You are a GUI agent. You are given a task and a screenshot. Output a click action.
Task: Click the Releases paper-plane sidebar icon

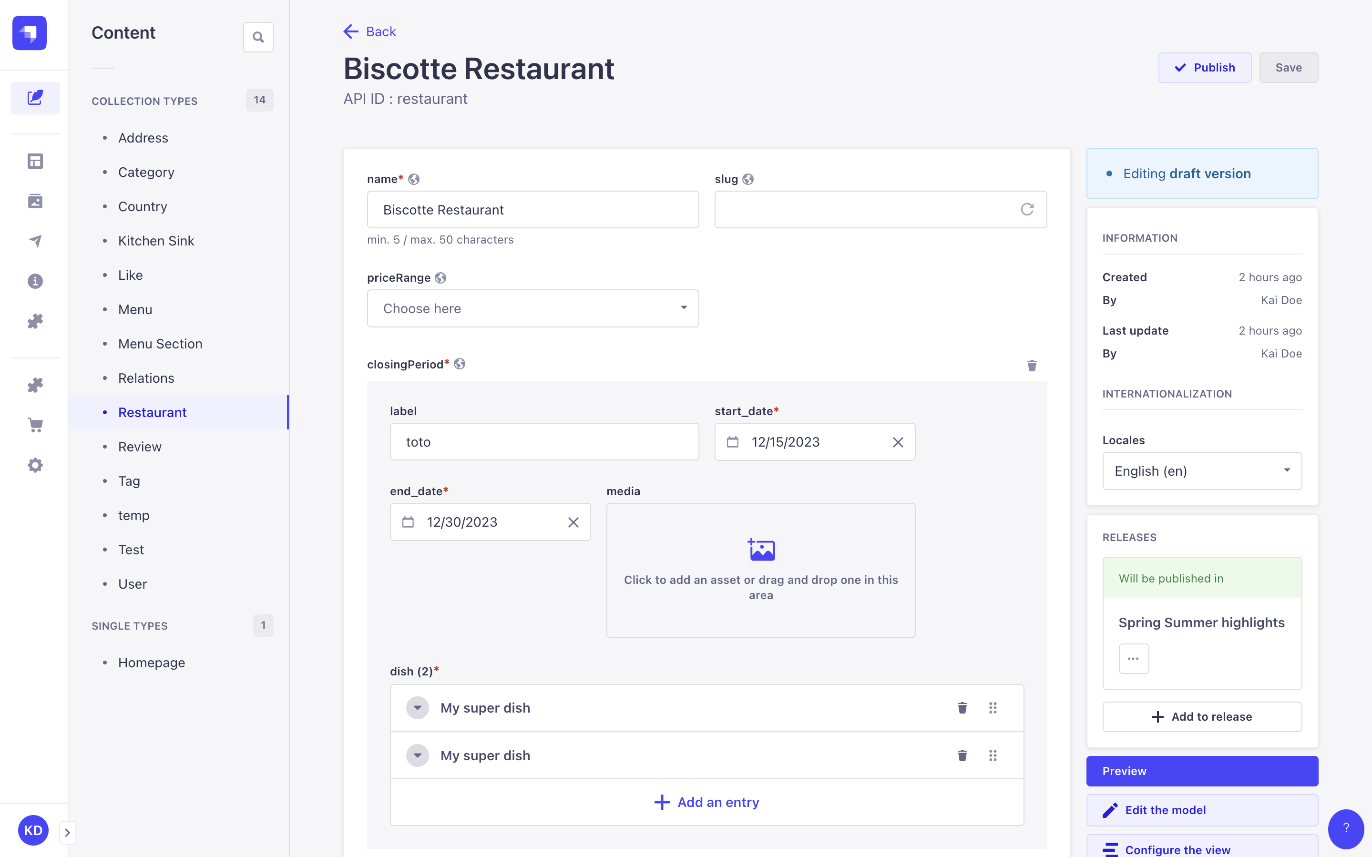[x=35, y=240]
